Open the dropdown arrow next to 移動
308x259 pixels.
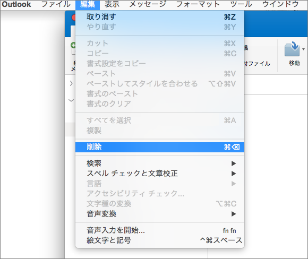click(303, 49)
